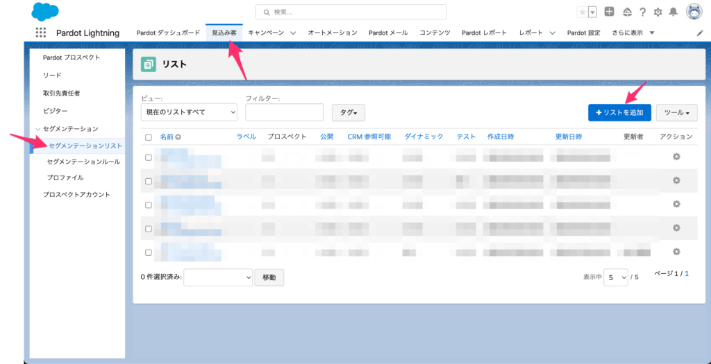Image resolution: width=711 pixels, height=364 pixels.
Task: Open Pardot プロスペクト in sidebar
Action: click(x=72, y=58)
